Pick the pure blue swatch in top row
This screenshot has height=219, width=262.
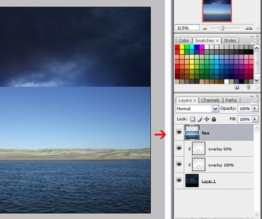click(197, 47)
